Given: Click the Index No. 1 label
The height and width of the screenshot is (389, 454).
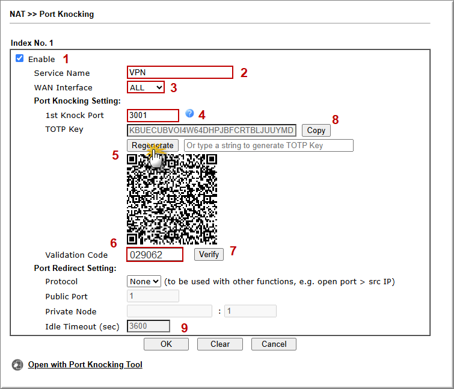Looking at the screenshot, I should point(32,43).
